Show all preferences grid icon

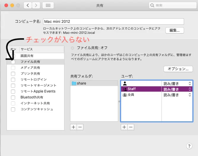[48, 5]
